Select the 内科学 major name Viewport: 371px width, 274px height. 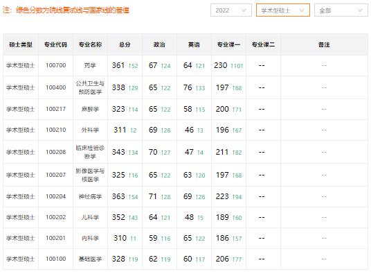click(x=90, y=238)
